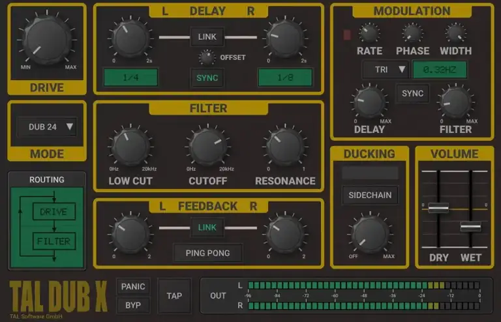This screenshot has width=501, height=322.
Task: Toggle the Modulation SYNC button
Action: [x=412, y=93]
